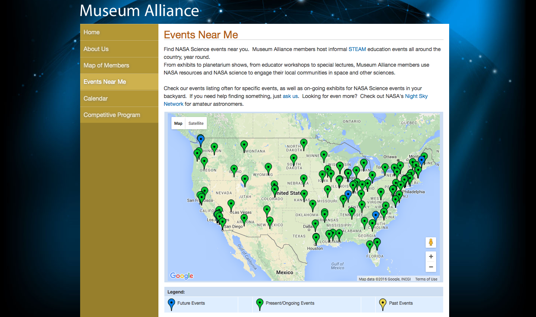Open the About Us page

coord(119,49)
